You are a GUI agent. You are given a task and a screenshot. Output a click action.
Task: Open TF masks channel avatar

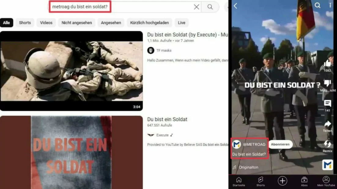click(151, 51)
